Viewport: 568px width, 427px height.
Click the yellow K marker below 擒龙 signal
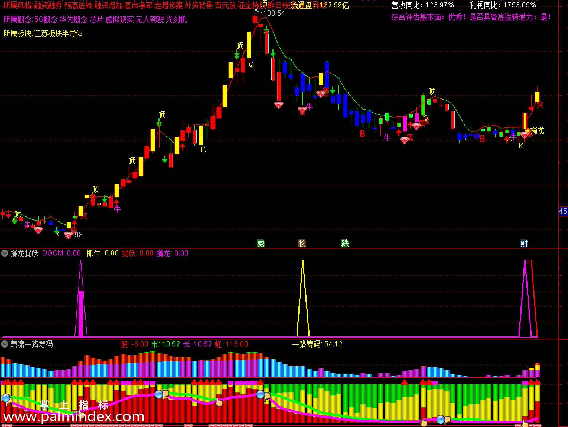(x=521, y=145)
